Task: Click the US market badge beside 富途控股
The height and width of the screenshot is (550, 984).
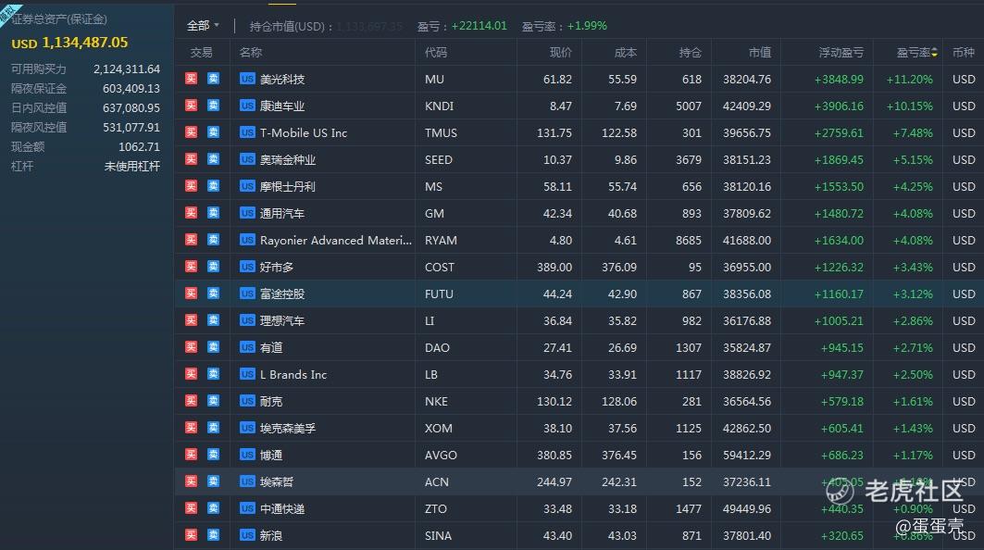Action: (247, 294)
